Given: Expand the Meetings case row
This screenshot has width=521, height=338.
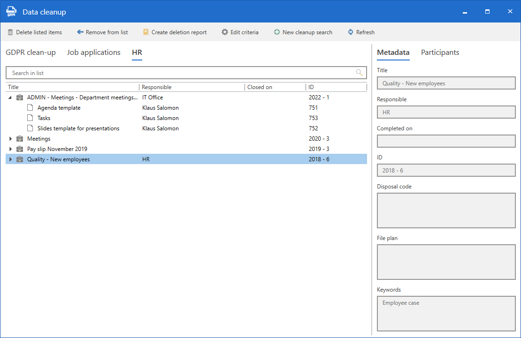Looking at the screenshot, I should 10,139.
